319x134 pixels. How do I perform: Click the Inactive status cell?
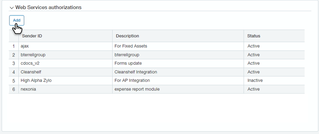(274, 80)
